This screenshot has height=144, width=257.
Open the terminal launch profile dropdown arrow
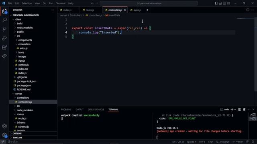[x=235, y=109]
